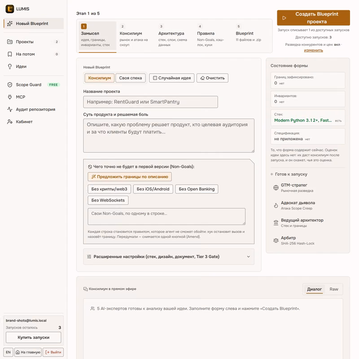The height and width of the screenshot is (359, 359).
Task: Toggle the Без крипты/web3 non-goal chip
Action: click(x=109, y=189)
